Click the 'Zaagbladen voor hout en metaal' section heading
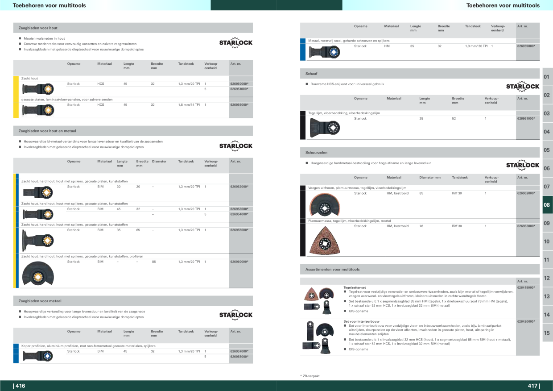 (47, 131)
